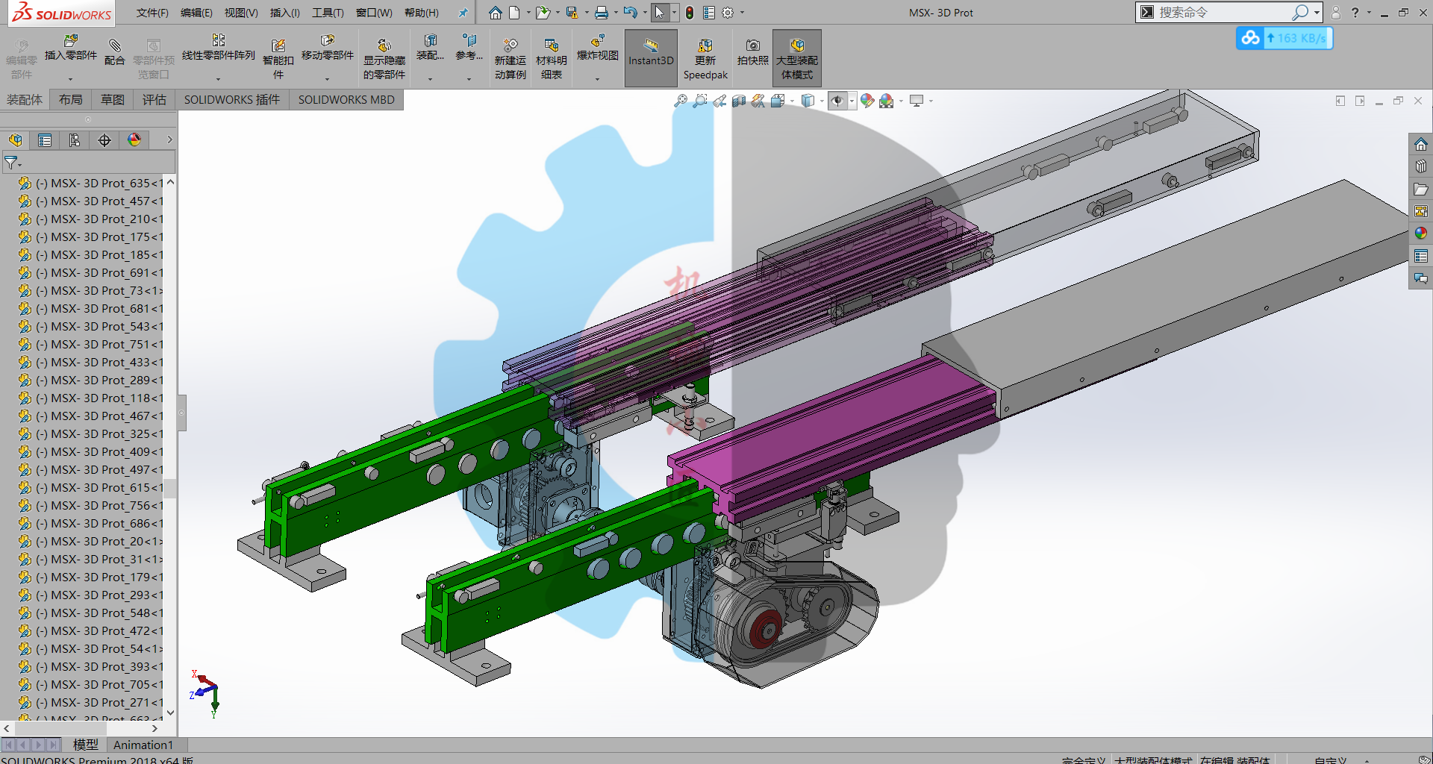Expand 移动零部件 dropdown arrow
This screenshot has width=1433, height=764.
pyautogui.click(x=327, y=79)
